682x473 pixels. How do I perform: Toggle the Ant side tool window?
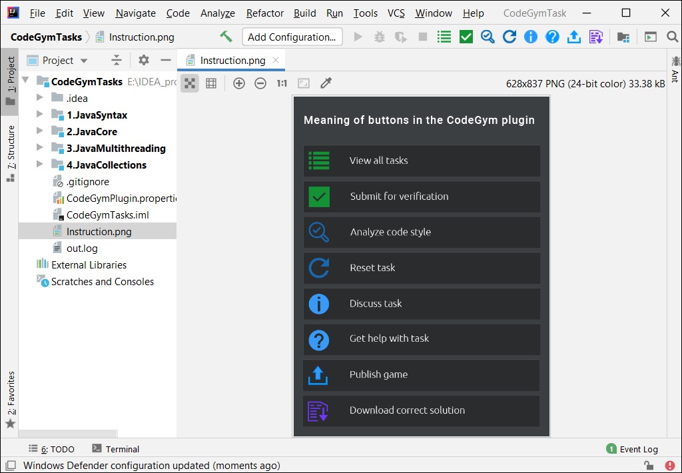point(675,69)
